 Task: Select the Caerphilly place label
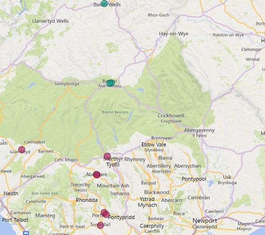click(152, 226)
